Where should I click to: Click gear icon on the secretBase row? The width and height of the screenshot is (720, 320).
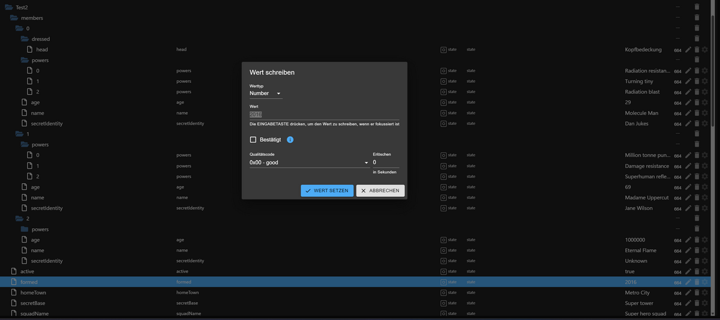(x=705, y=303)
